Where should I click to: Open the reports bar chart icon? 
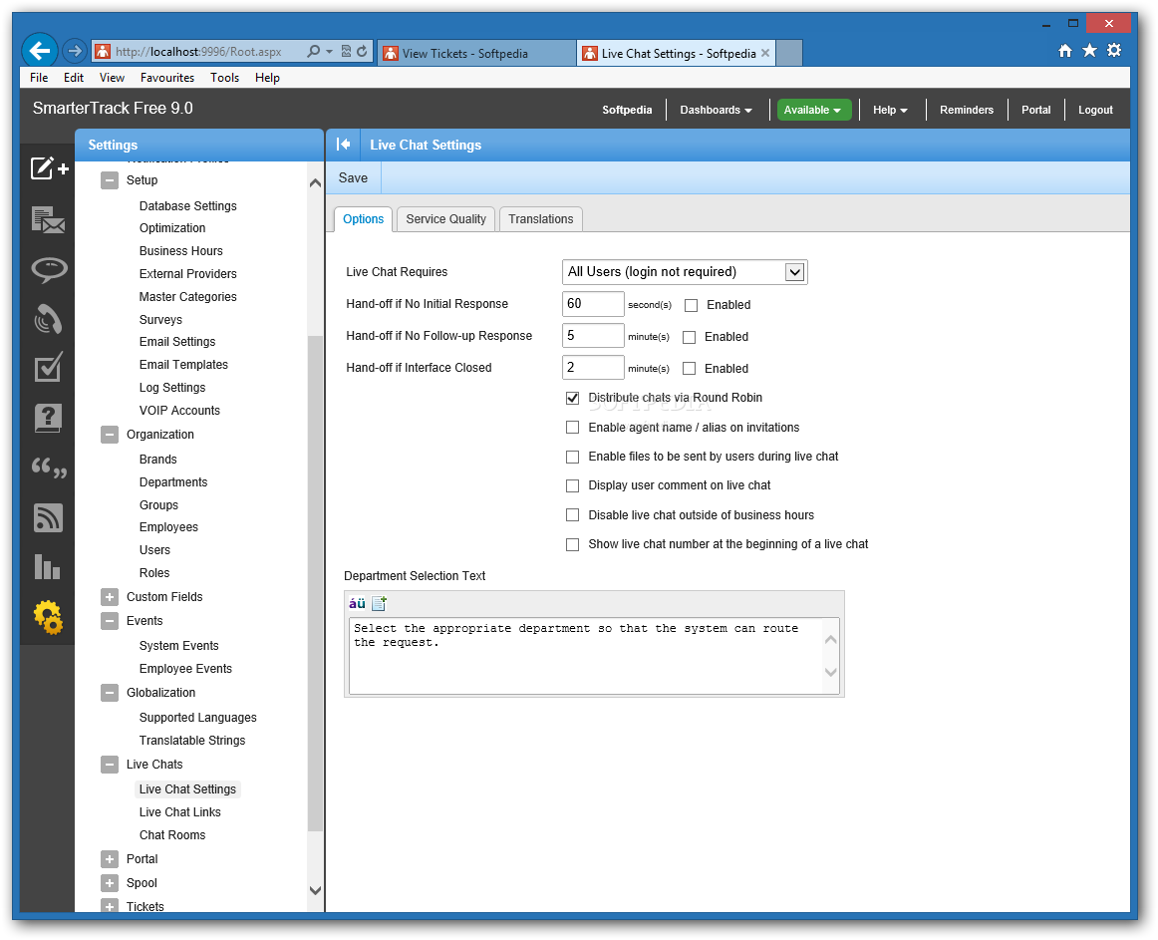tap(47, 567)
